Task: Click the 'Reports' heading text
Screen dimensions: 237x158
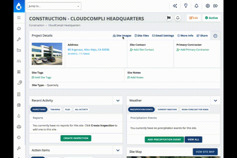Action: (x=38, y=118)
